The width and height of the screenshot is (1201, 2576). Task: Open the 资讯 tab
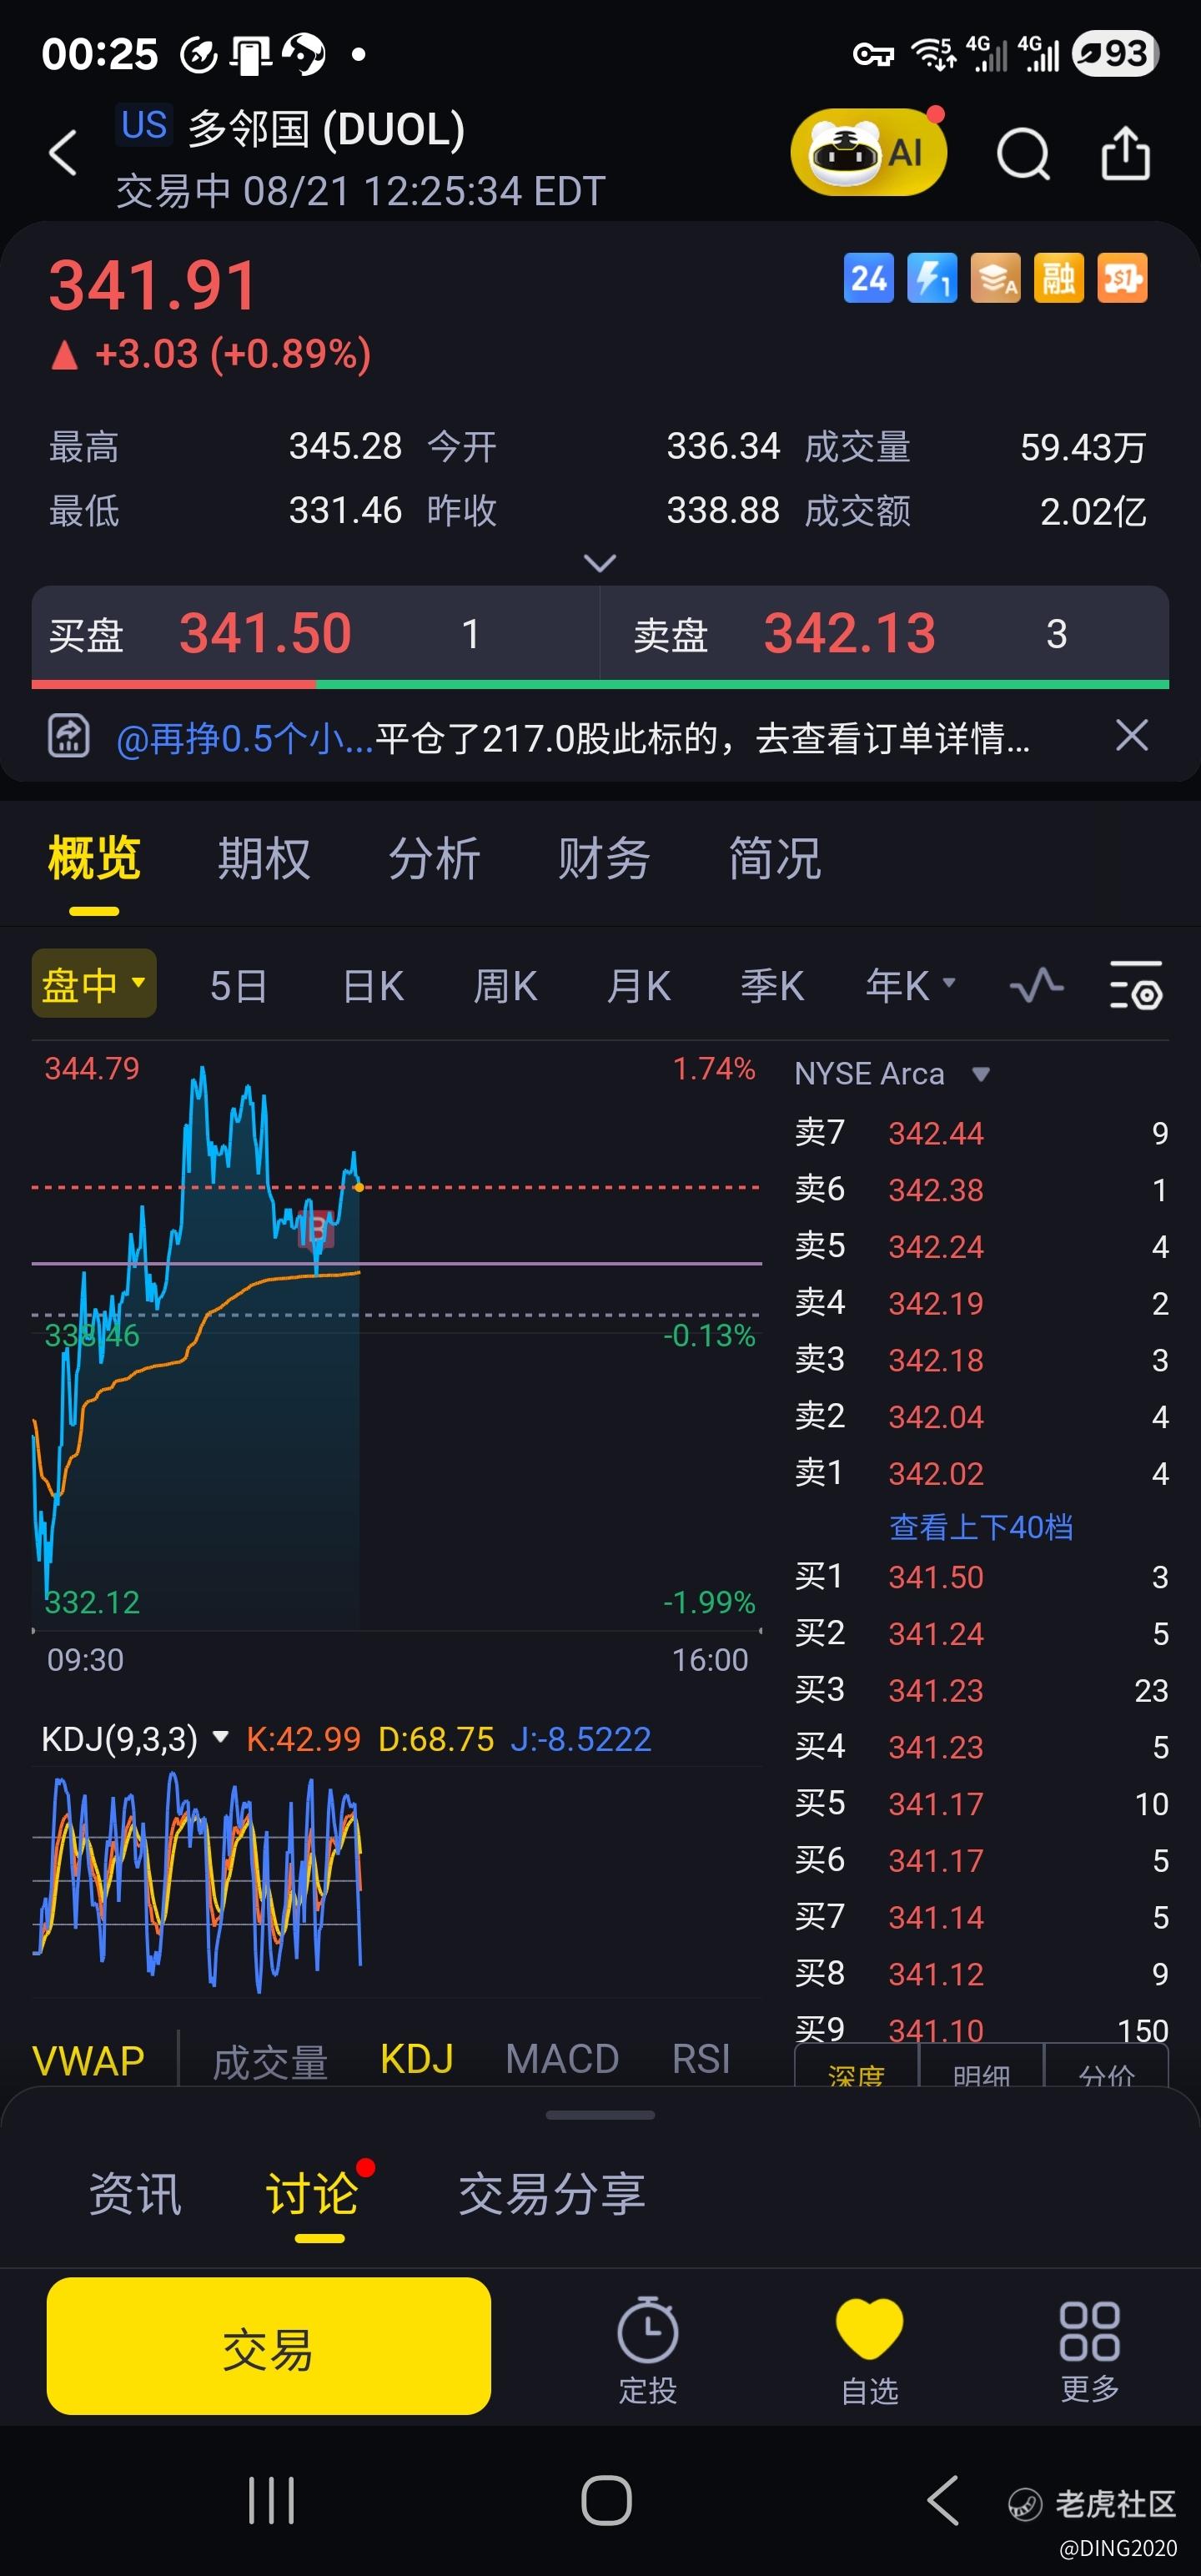pos(135,2195)
